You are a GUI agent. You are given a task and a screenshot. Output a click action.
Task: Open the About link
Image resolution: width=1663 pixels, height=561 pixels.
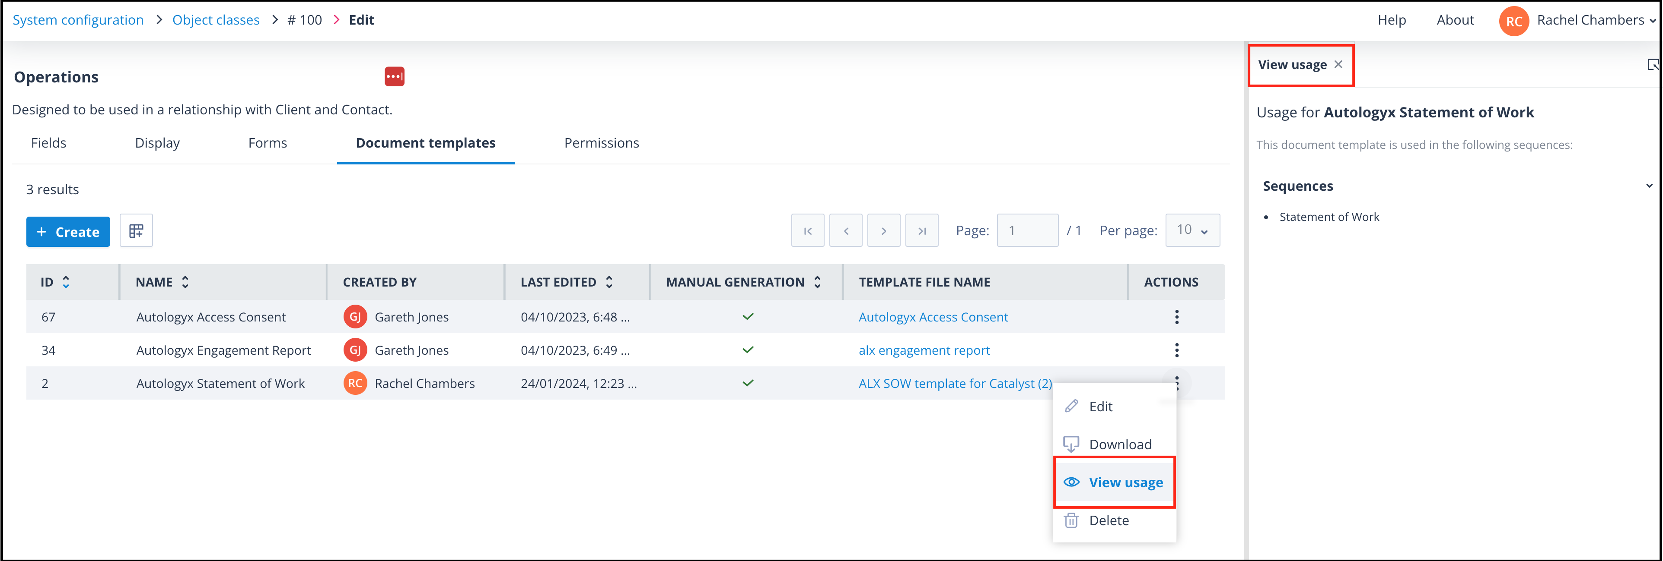point(1455,20)
